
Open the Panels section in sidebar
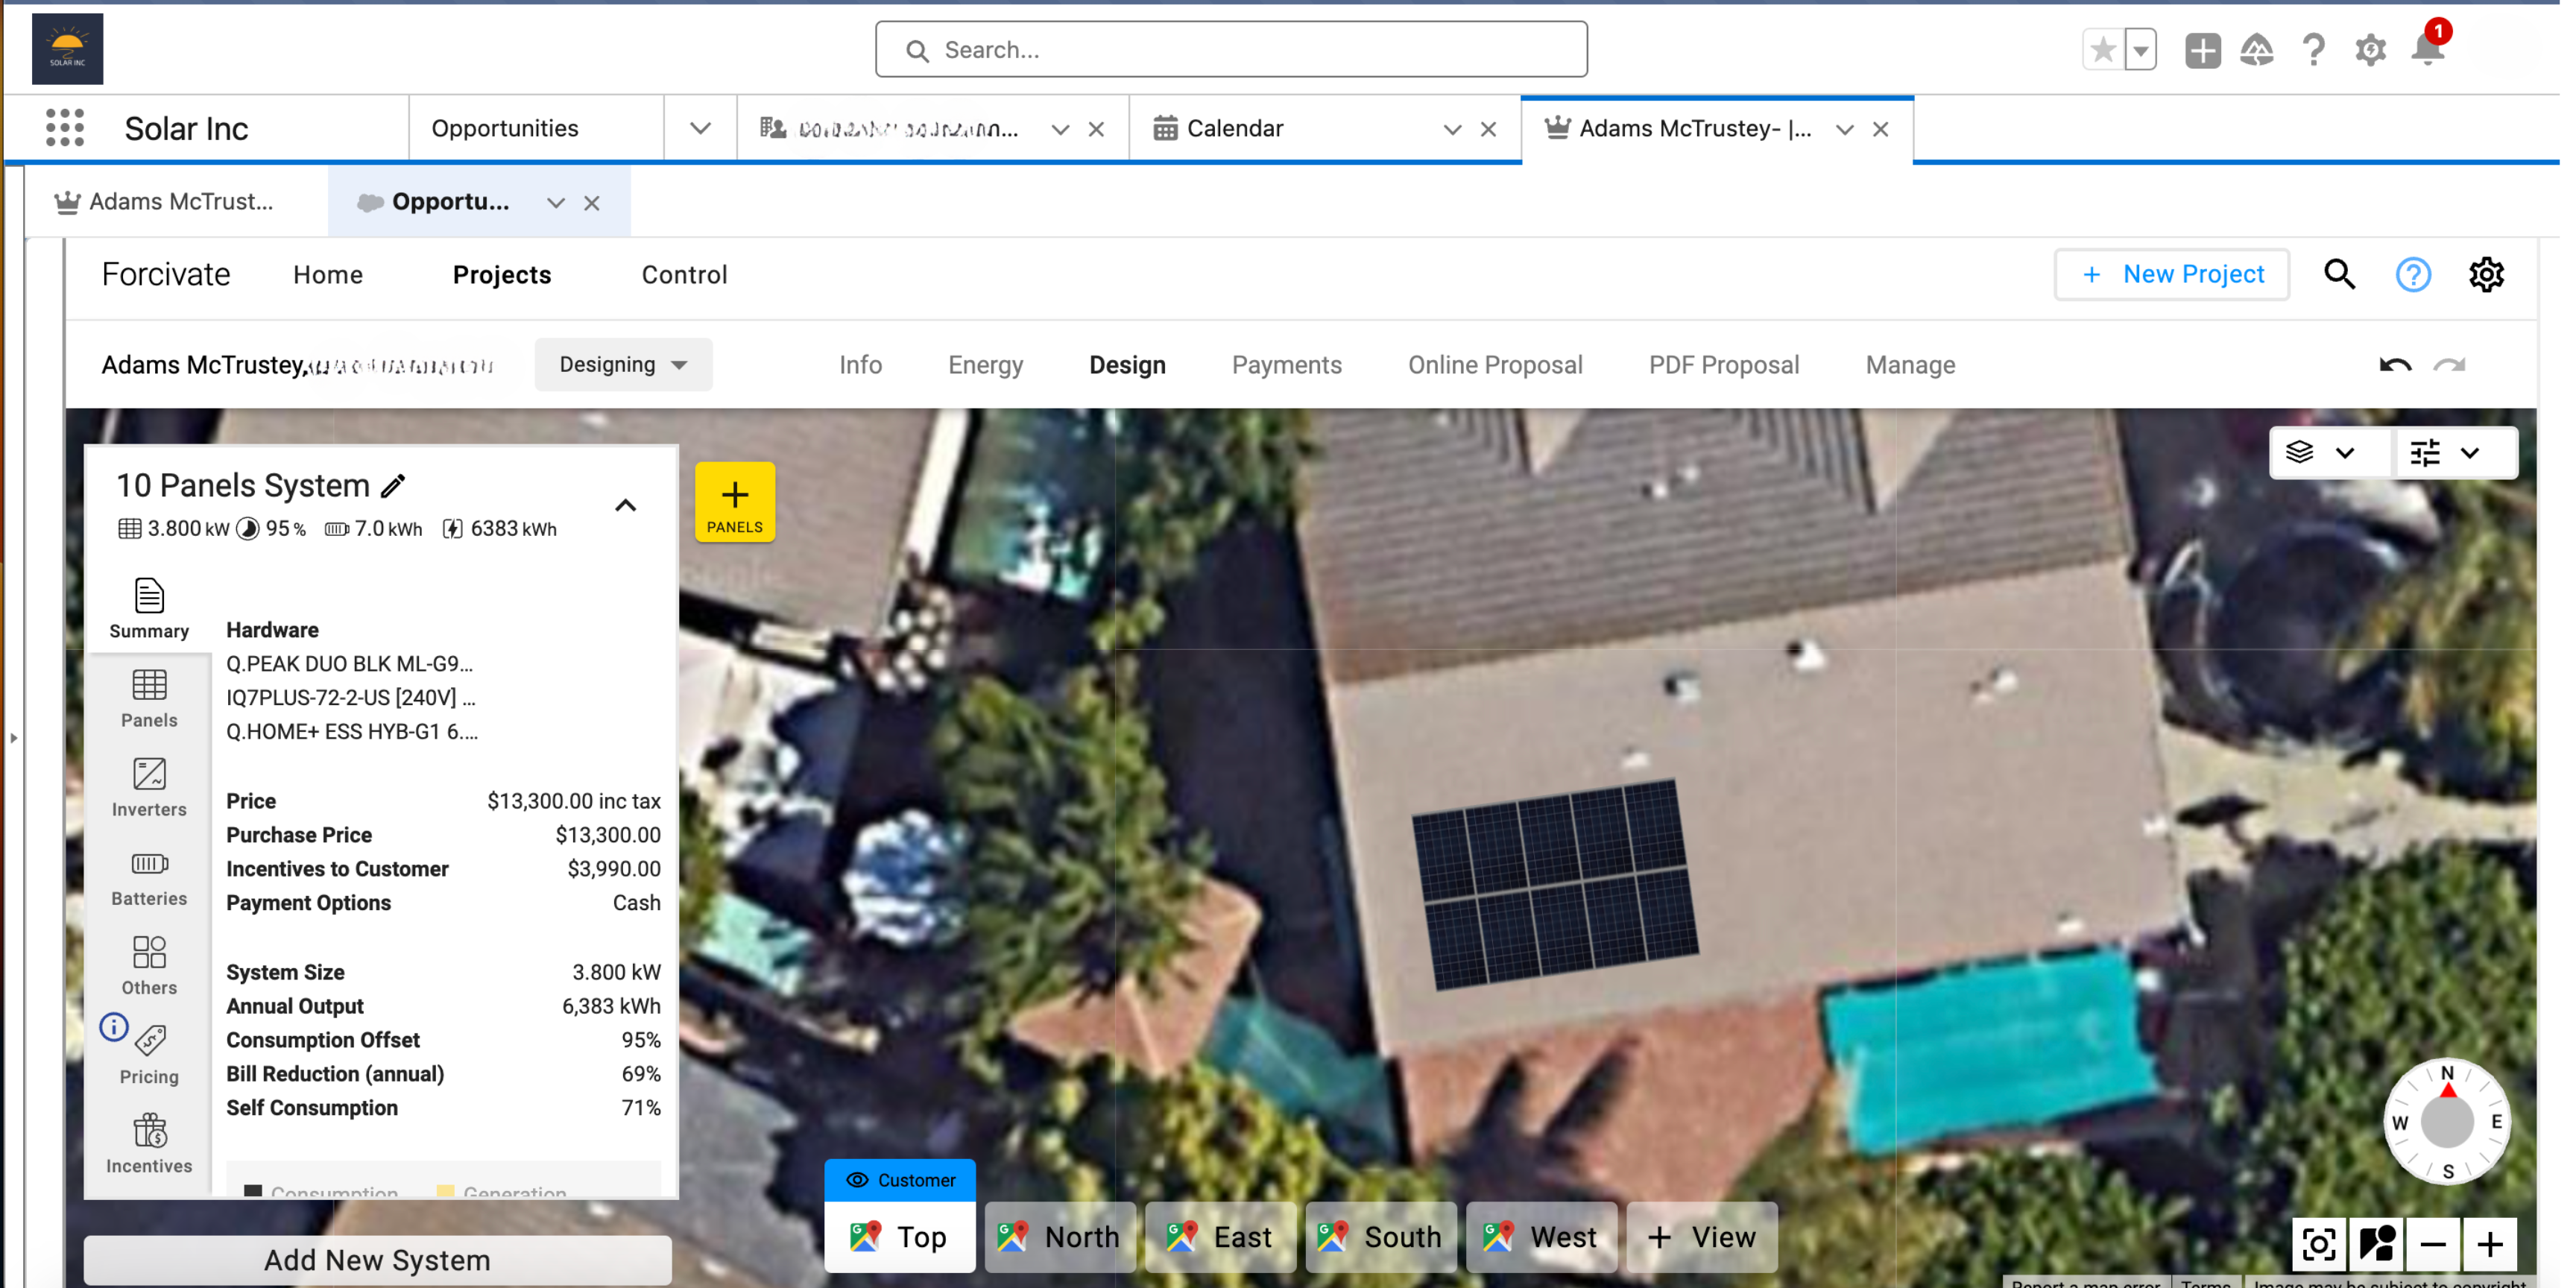tap(149, 698)
